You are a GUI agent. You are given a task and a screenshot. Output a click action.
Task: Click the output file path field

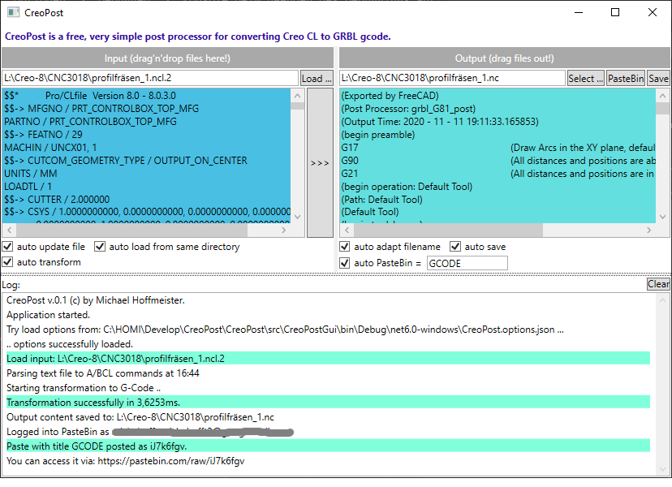pyautogui.click(x=452, y=78)
